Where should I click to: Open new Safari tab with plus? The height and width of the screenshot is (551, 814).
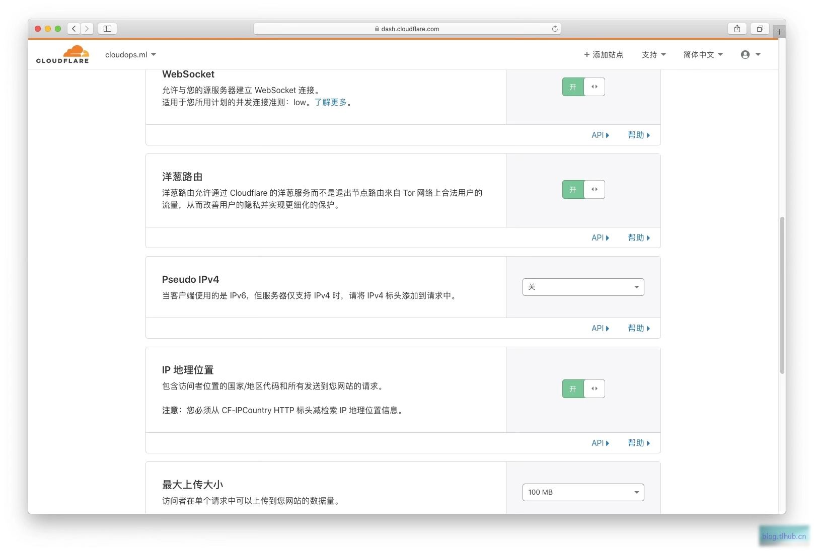(779, 32)
